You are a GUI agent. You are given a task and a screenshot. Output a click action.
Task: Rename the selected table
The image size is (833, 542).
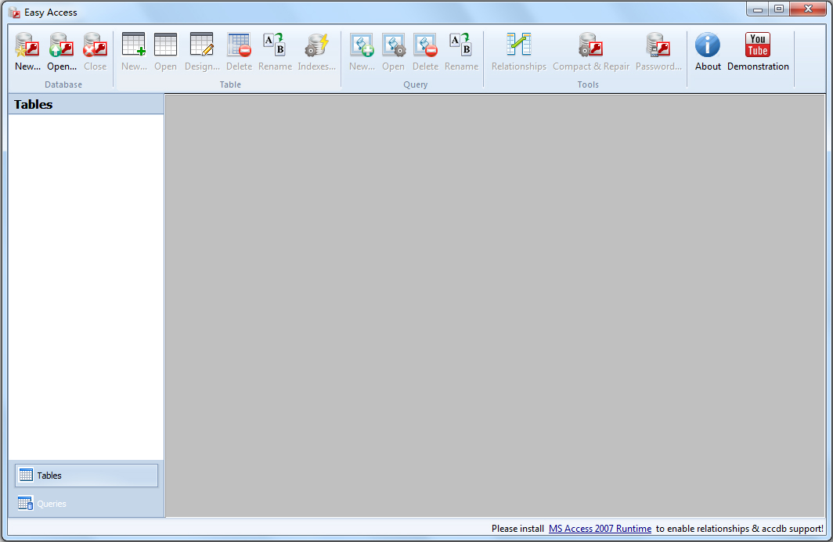(275, 52)
